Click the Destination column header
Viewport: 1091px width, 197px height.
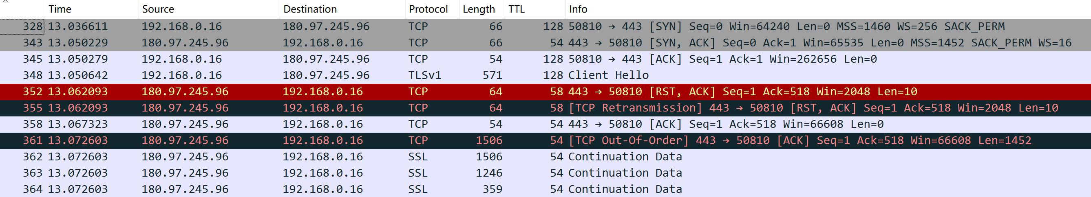click(309, 9)
